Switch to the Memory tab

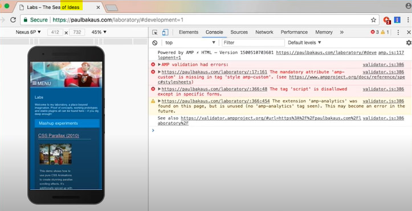[x=324, y=32]
